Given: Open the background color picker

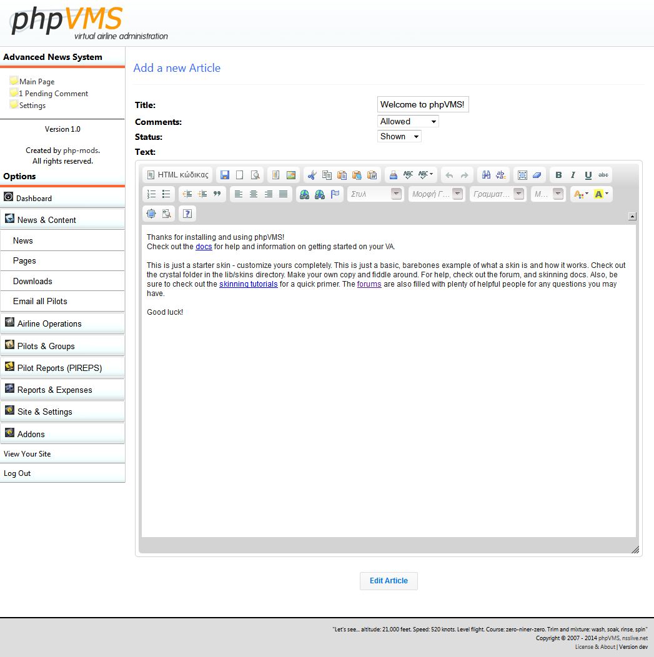Looking at the screenshot, I should pyautogui.click(x=602, y=194).
